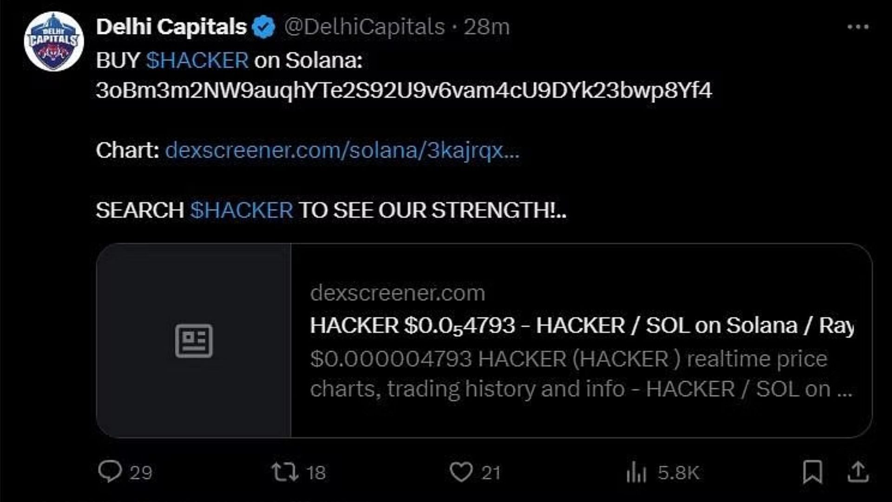Click the Delhi Capitals display name
This screenshot has width=892, height=502.
tap(171, 27)
